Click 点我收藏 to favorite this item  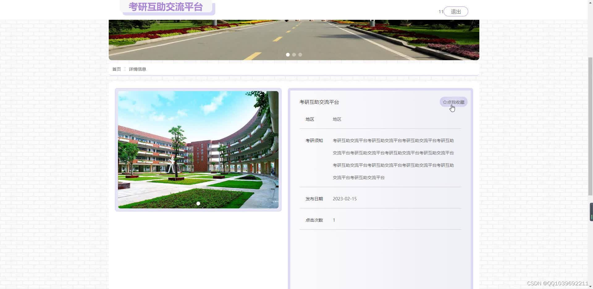tap(453, 102)
